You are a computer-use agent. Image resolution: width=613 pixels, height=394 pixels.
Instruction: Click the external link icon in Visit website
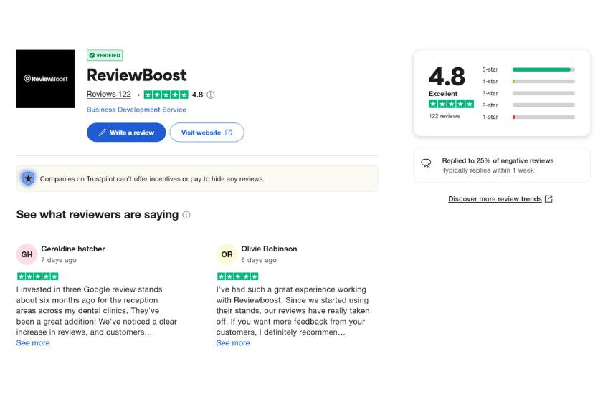click(229, 133)
